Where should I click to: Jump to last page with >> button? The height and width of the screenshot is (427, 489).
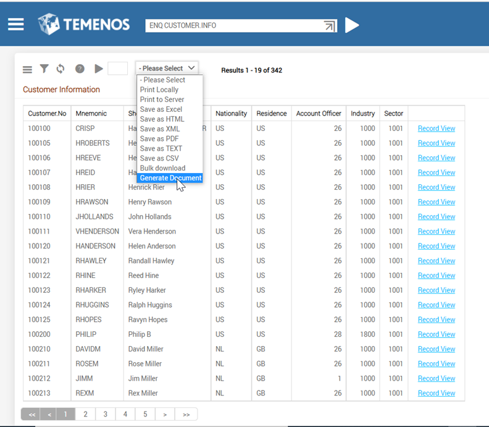pos(186,414)
